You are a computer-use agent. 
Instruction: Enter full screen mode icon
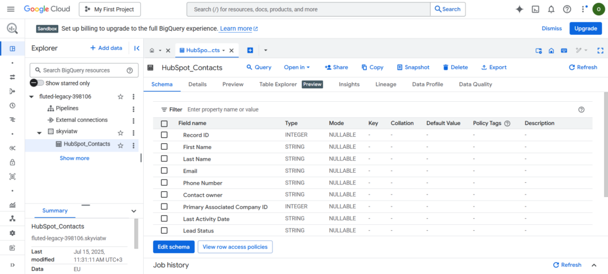(x=600, y=50)
